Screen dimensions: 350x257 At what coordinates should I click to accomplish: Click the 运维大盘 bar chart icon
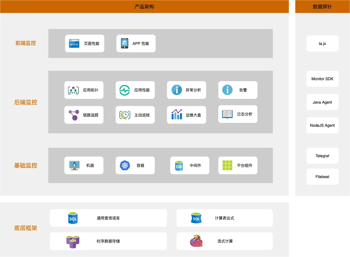(x=176, y=115)
